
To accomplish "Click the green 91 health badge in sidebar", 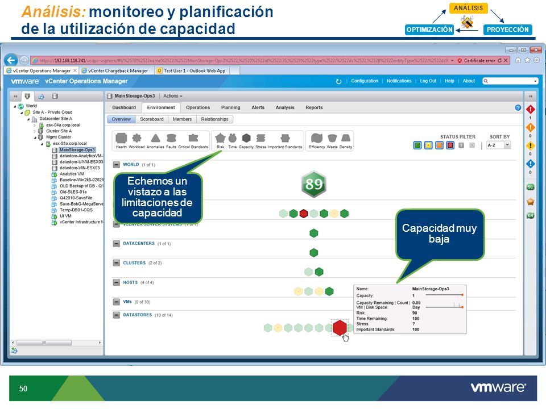I will pos(530,187).
